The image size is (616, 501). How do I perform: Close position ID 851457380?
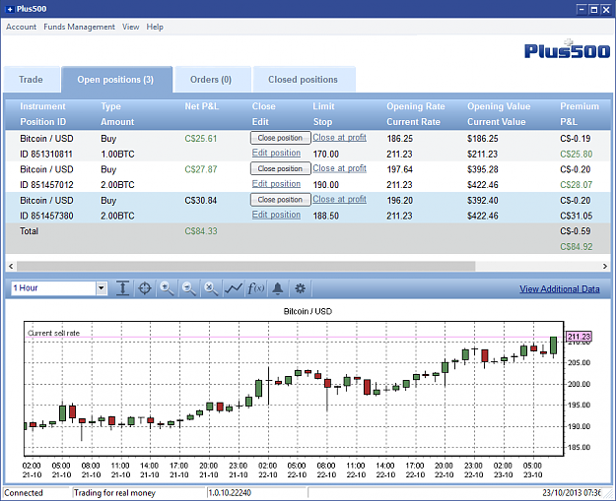281,200
